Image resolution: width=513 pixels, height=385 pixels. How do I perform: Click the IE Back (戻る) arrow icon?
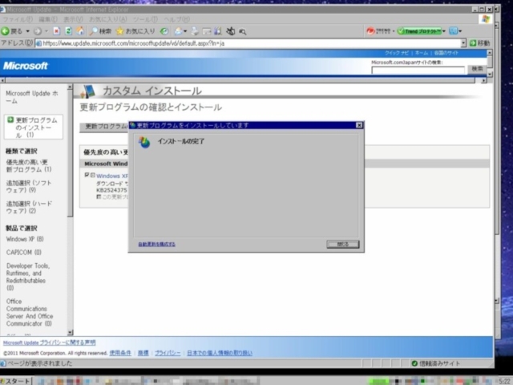[6, 31]
